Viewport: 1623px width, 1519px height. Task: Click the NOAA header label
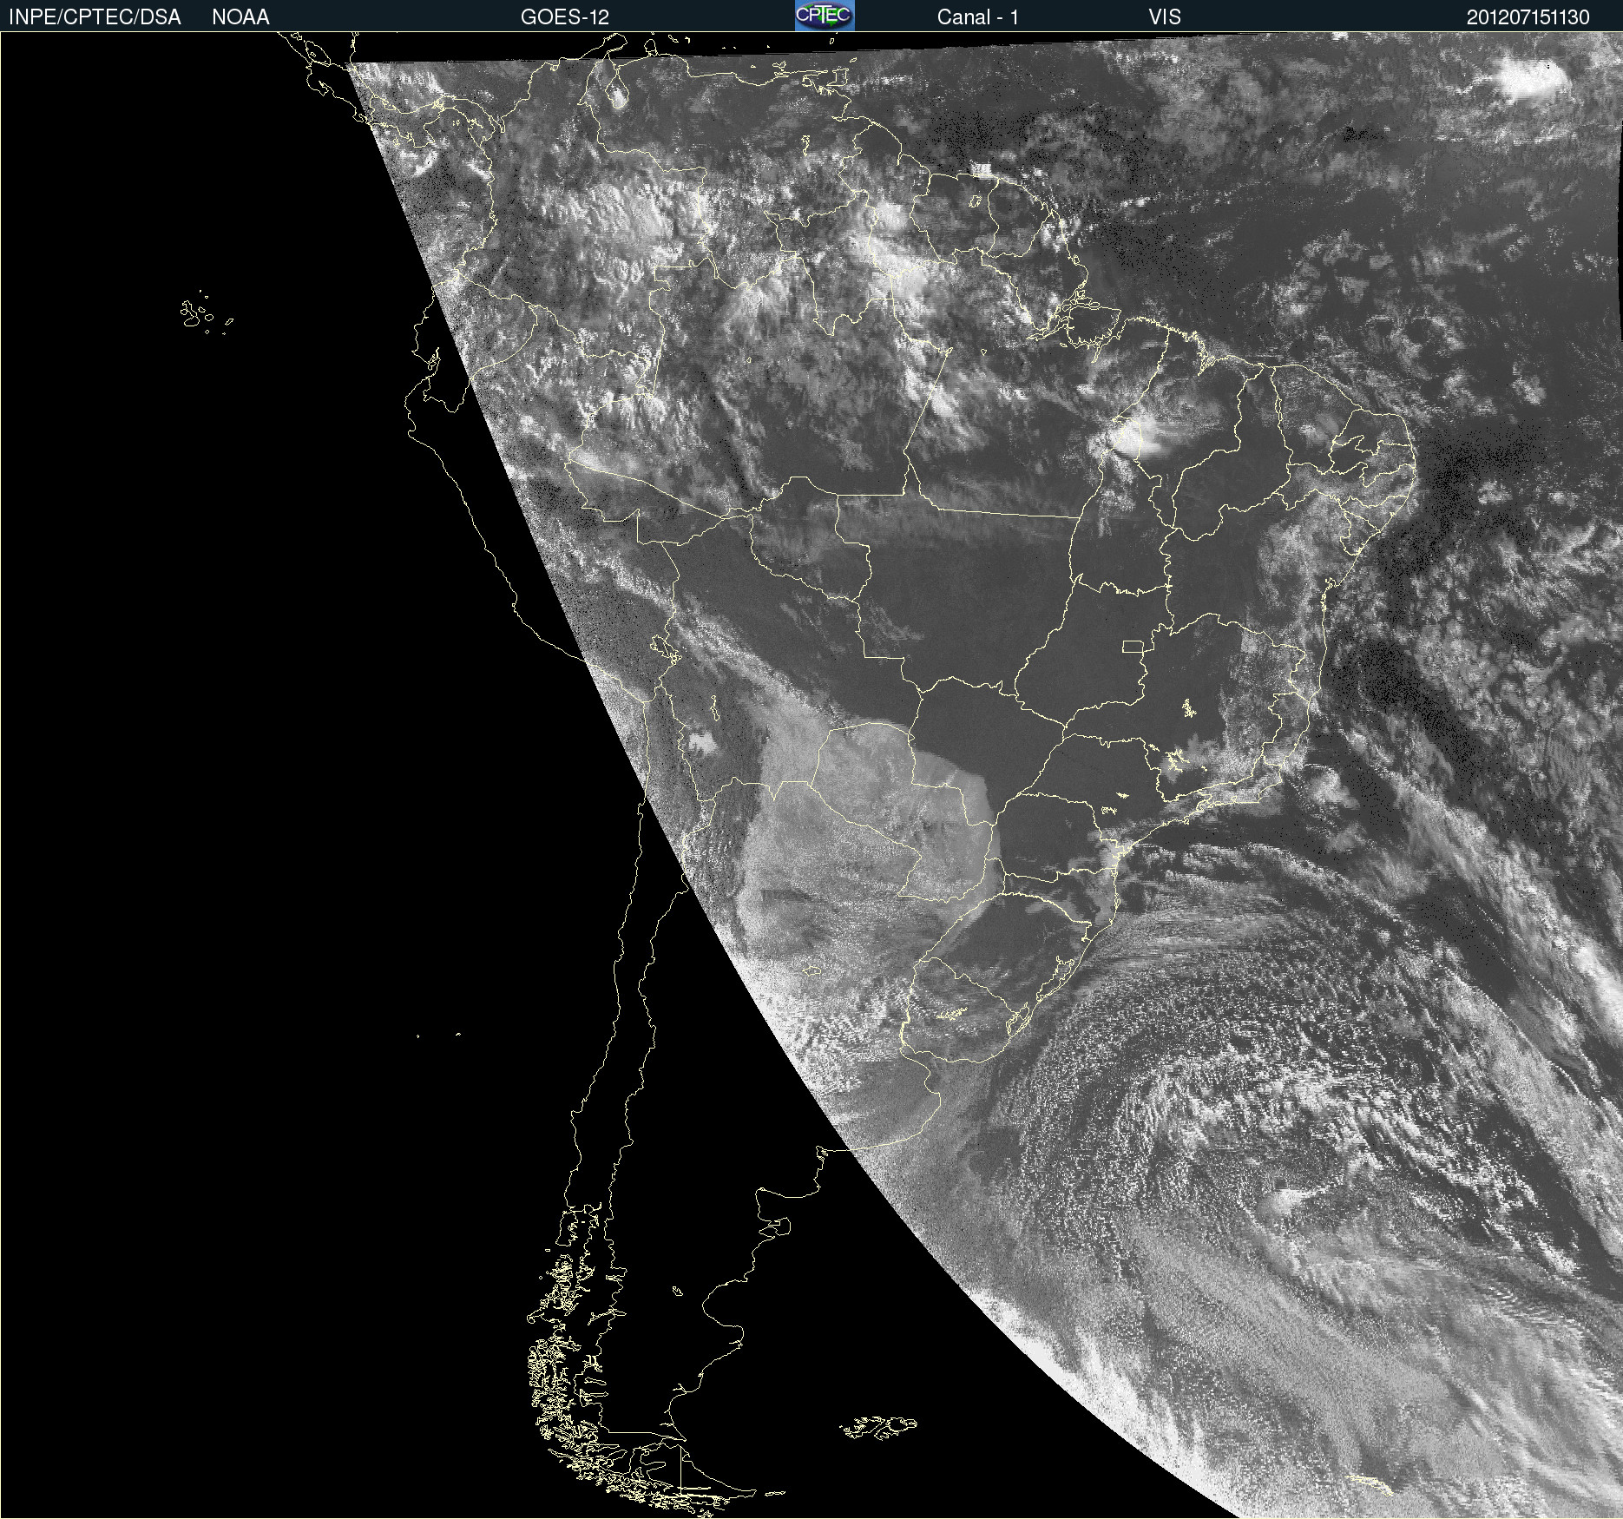[240, 17]
